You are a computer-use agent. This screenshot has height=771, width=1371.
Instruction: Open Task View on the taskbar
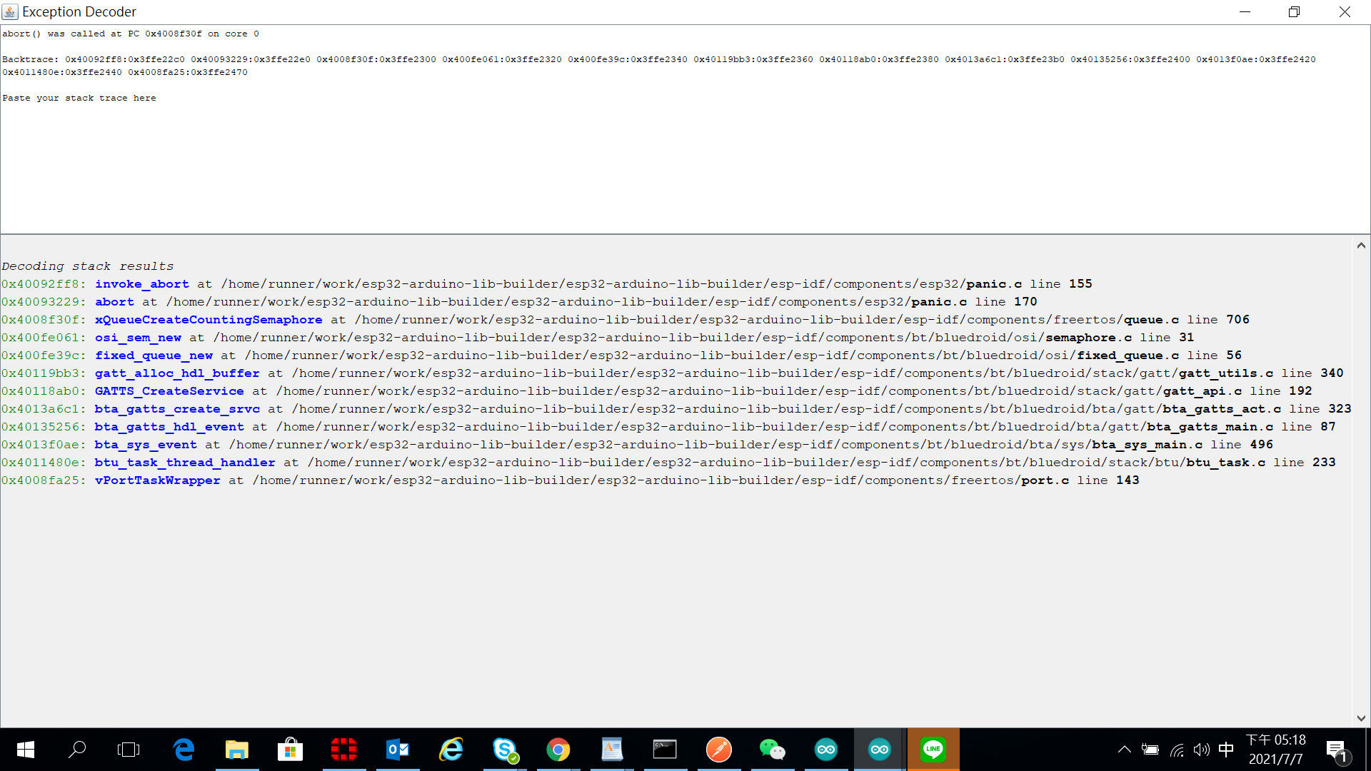click(x=129, y=750)
